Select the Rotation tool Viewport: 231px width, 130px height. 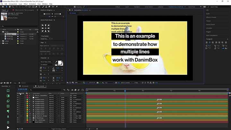click(26, 7)
